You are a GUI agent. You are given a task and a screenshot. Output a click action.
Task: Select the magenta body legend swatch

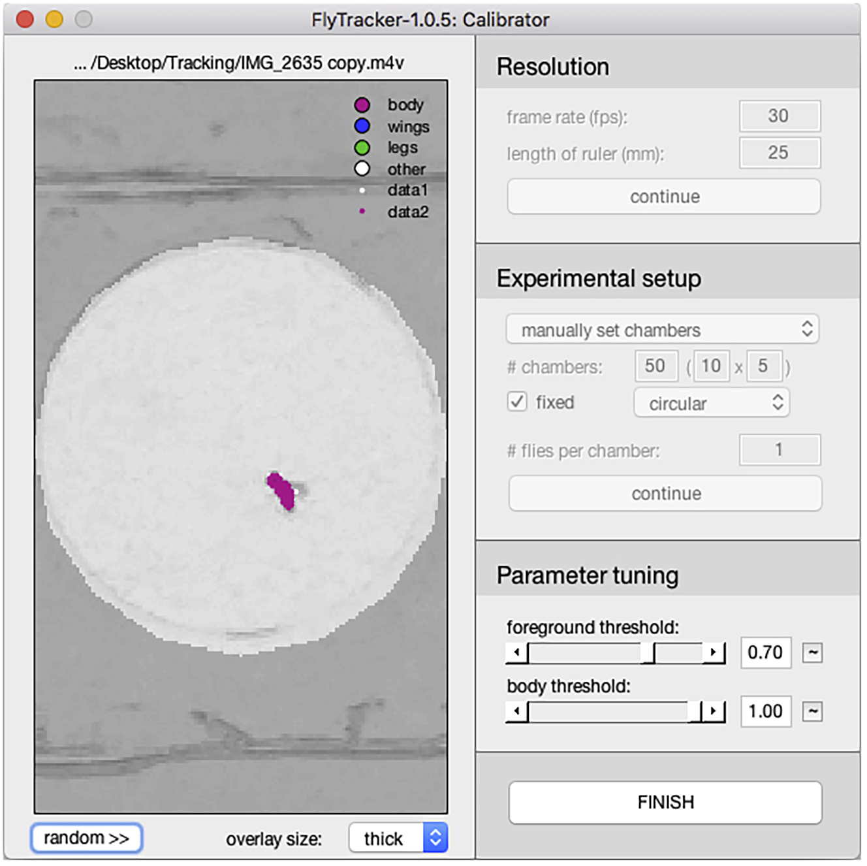pyautogui.click(x=363, y=104)
